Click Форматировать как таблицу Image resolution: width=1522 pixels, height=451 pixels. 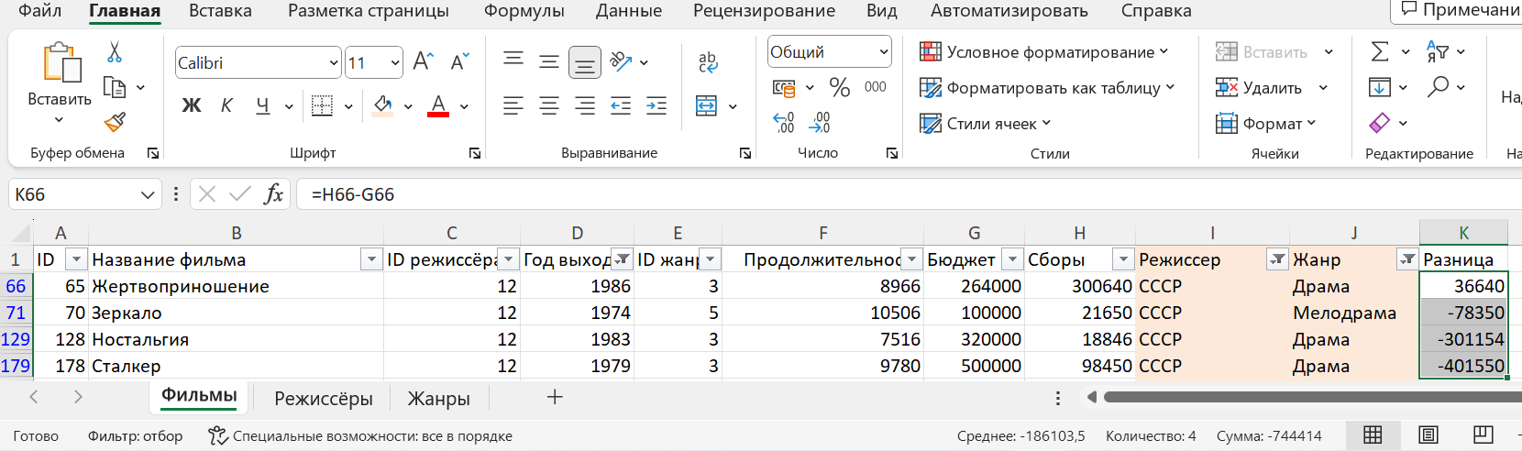1047,88
